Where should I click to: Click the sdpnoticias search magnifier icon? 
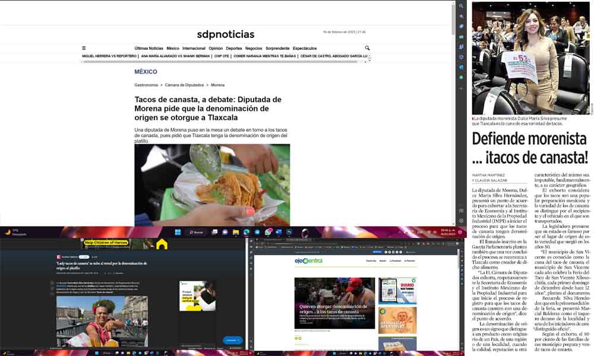pos(367,48)
